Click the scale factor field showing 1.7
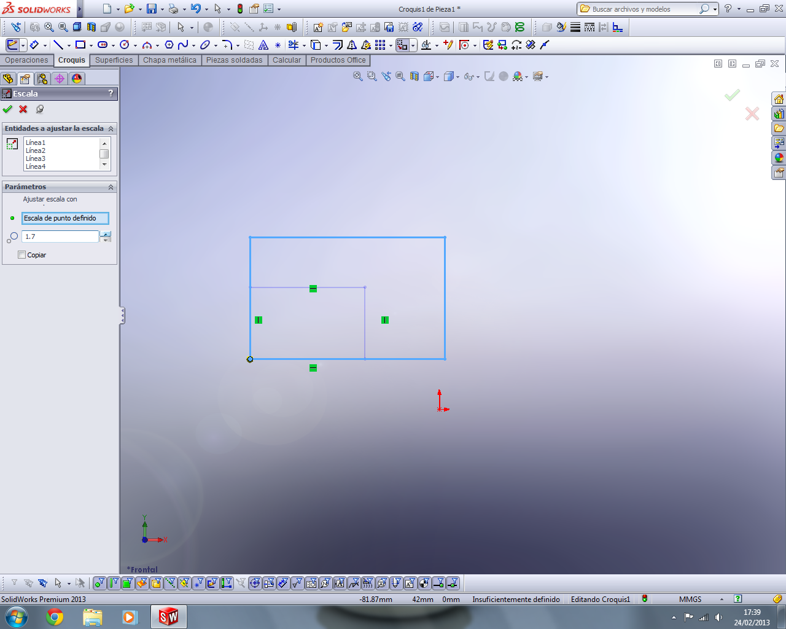The width and height of the screenshot is (786, 629). (x=60, y=236)
